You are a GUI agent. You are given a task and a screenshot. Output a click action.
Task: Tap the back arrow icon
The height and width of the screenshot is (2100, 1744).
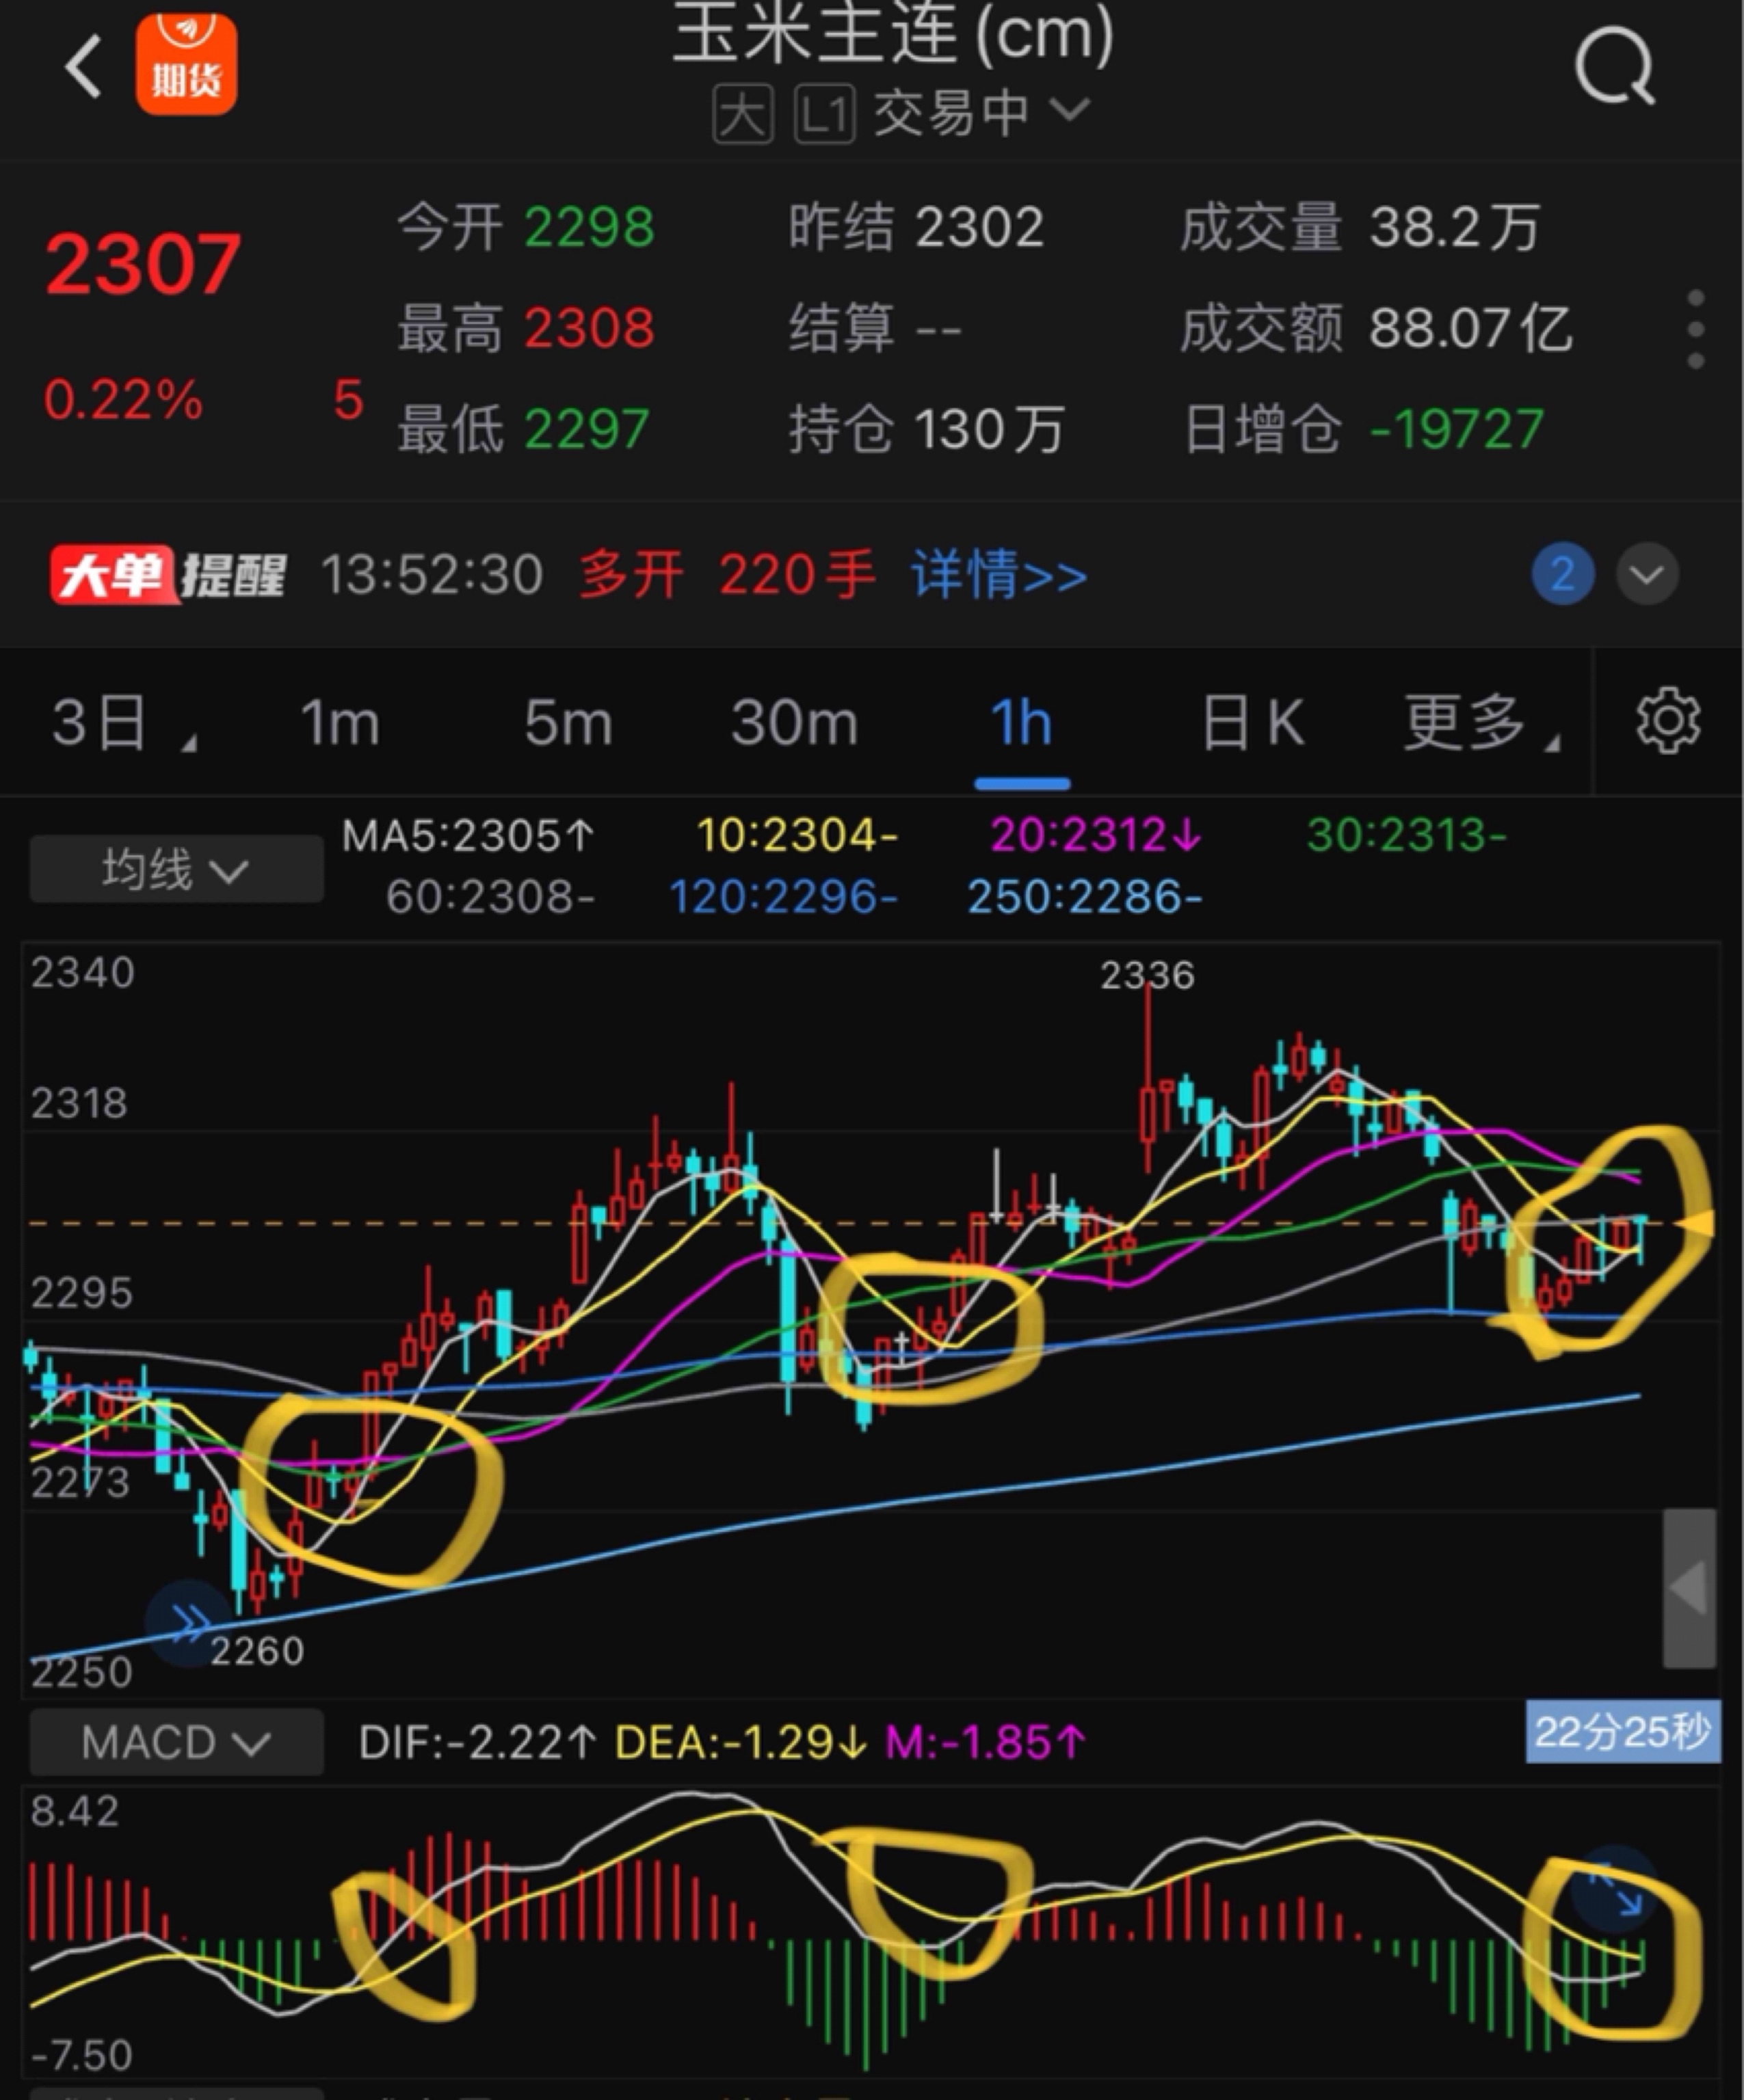click(x=84, y=66)
